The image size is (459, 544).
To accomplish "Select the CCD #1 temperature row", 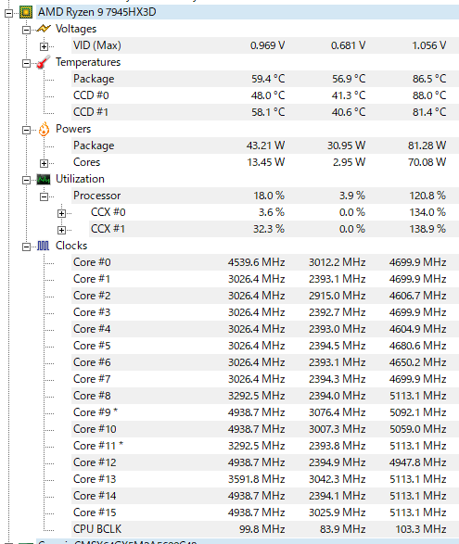I will click(x=265, y=112).
